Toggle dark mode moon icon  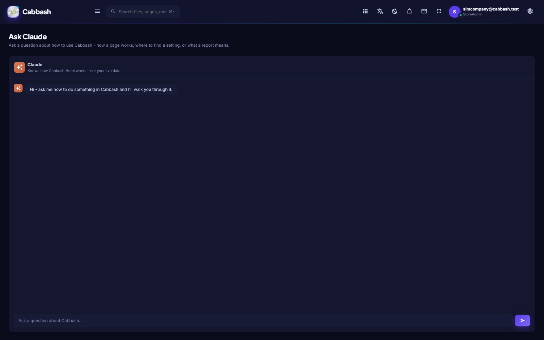(x=395, y=11)
